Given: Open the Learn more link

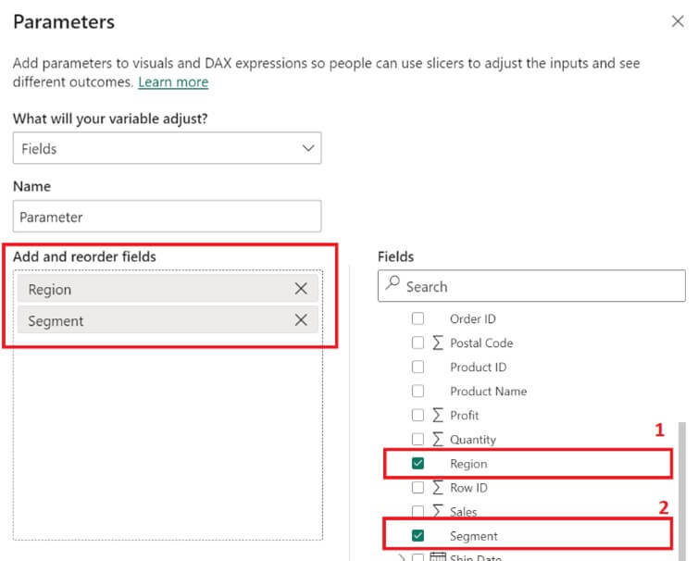Looking at the screenshot, I should coord(173,81).
